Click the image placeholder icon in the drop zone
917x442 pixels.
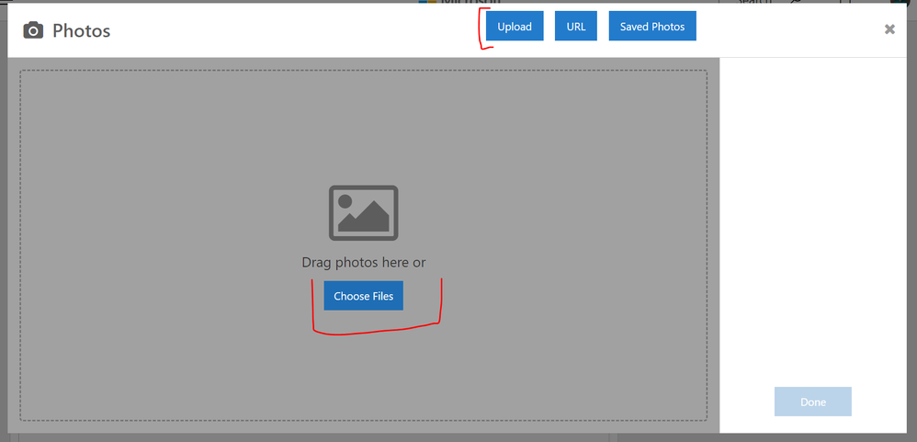click(x=363, y=213)
